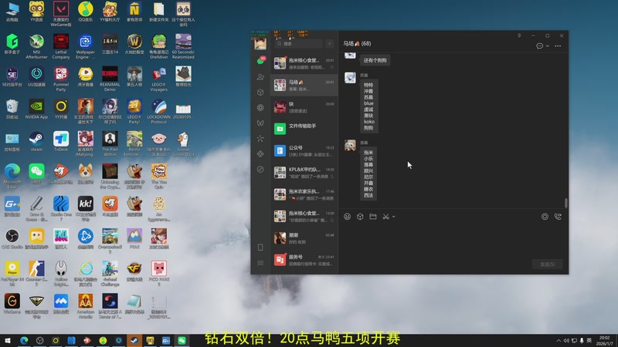Open the 马场 conversation in the chat list
618x347 pixels.
(304, 85)
